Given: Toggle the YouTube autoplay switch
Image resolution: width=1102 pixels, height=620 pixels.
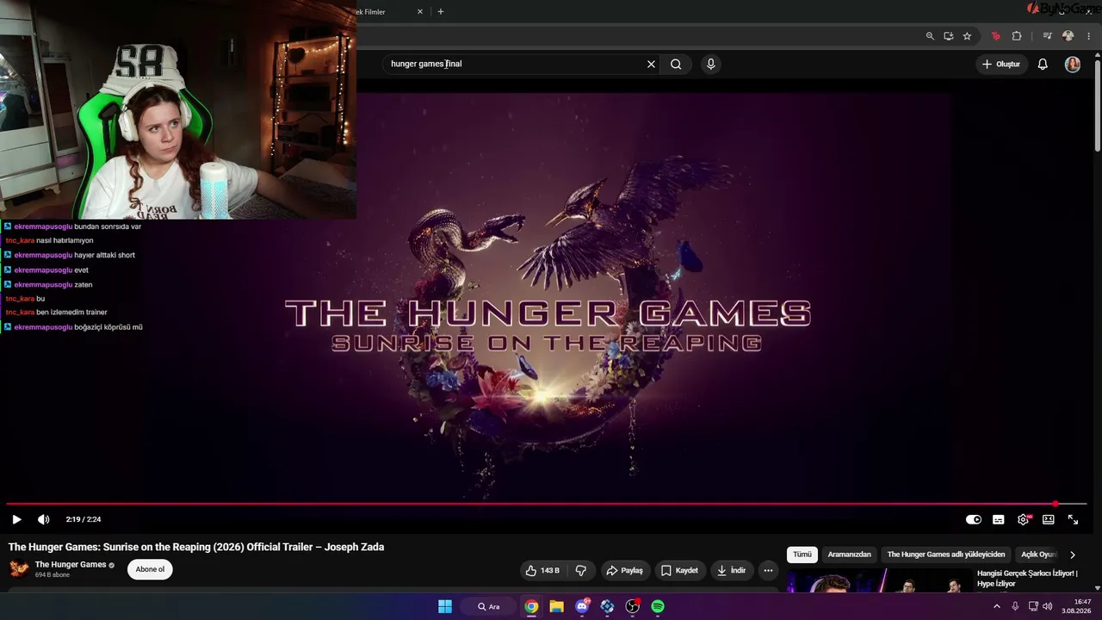Looking at the screenshot, I should pyautogui.click(x=974, y=519).
